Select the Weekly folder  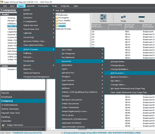pos(61,26)
